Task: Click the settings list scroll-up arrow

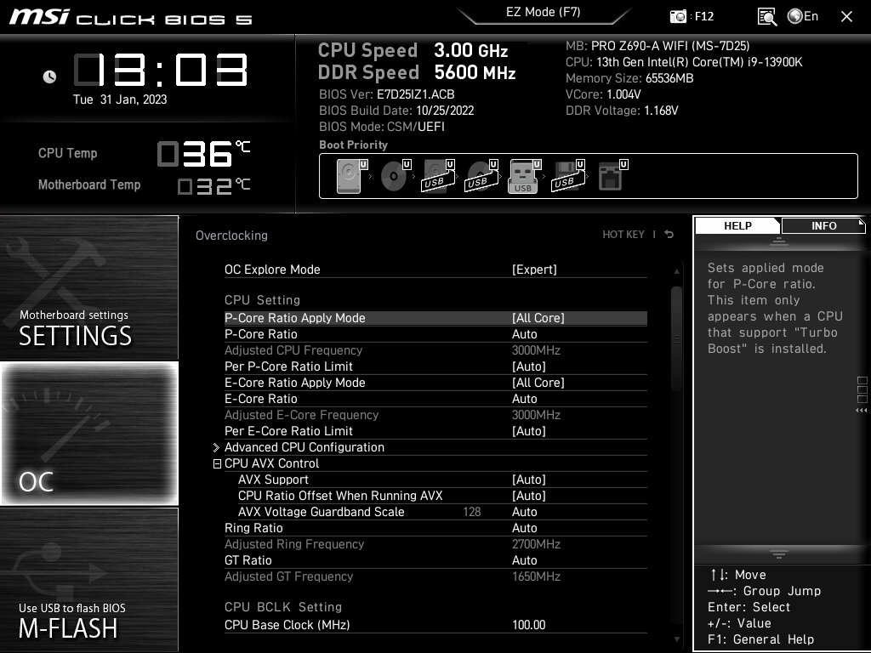Action: coord(676,271)
